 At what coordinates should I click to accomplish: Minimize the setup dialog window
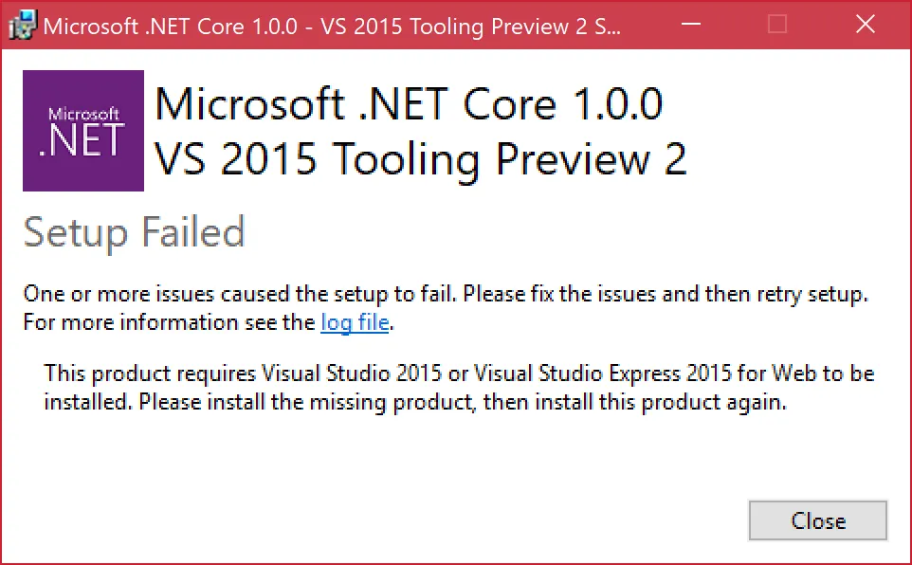tap(689, 25)
